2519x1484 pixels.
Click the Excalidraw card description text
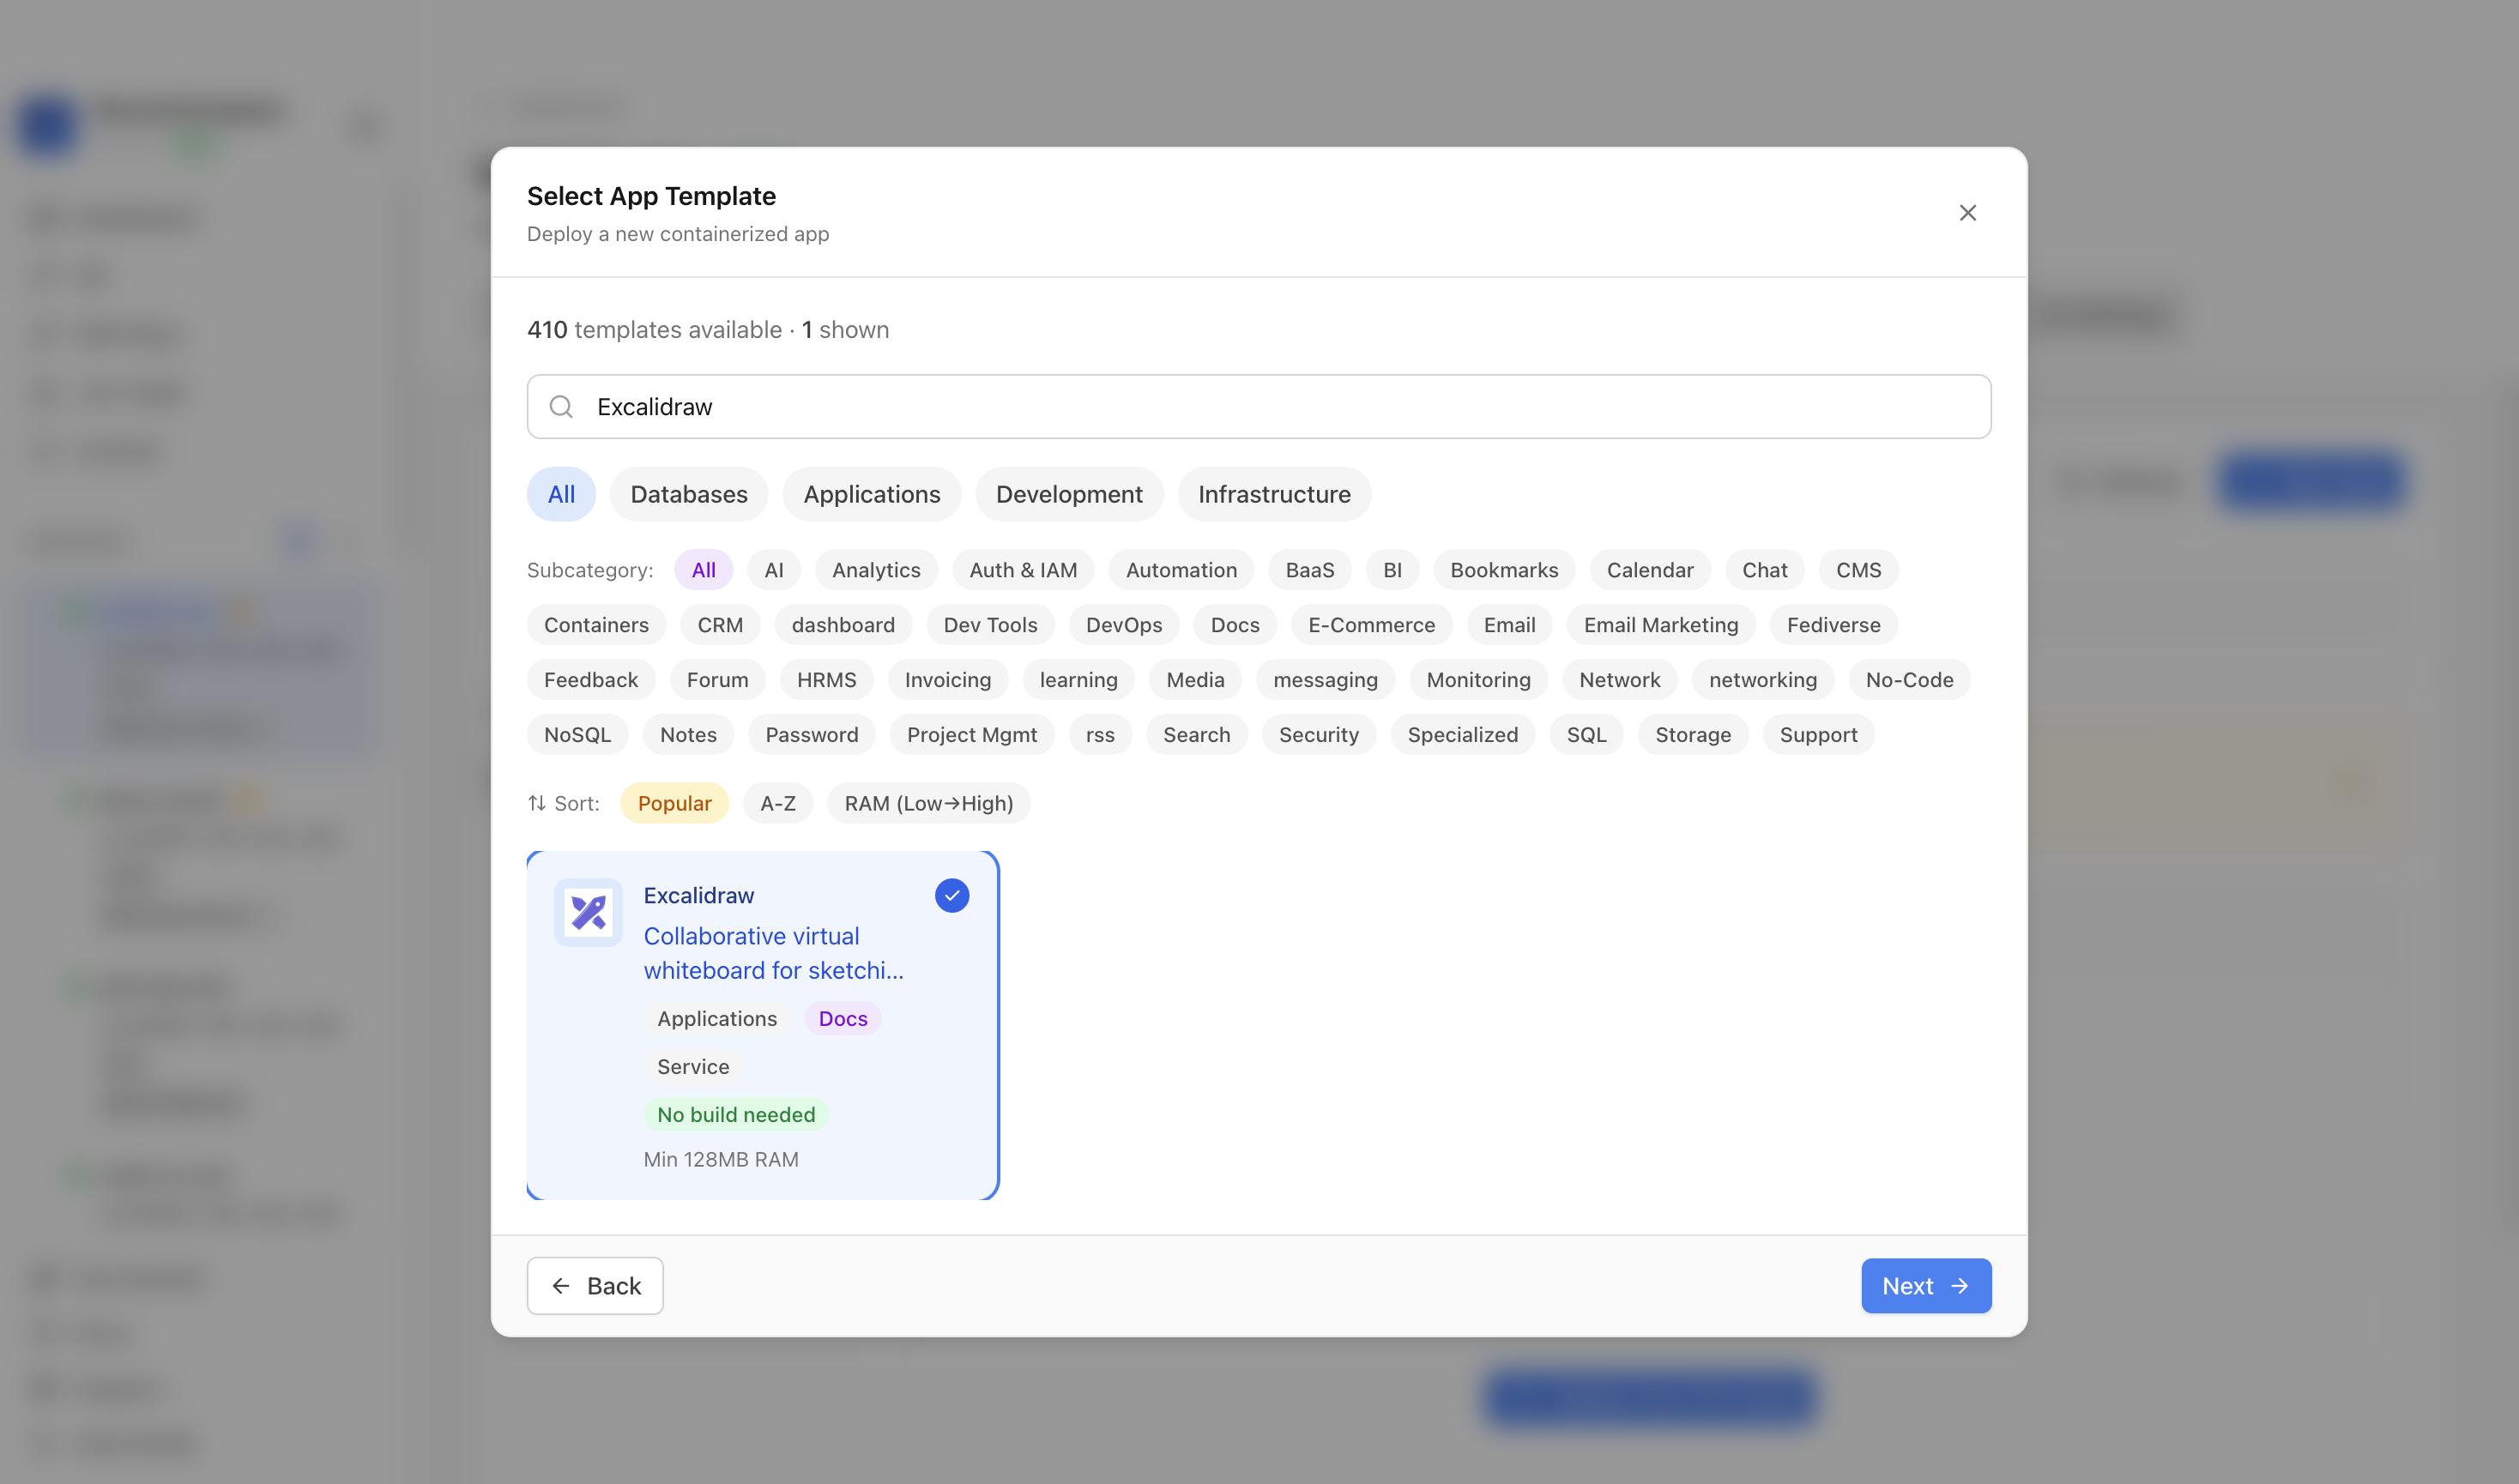click(773, 953)
